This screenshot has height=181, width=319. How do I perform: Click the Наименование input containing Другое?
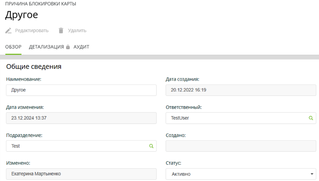[81, 90]
